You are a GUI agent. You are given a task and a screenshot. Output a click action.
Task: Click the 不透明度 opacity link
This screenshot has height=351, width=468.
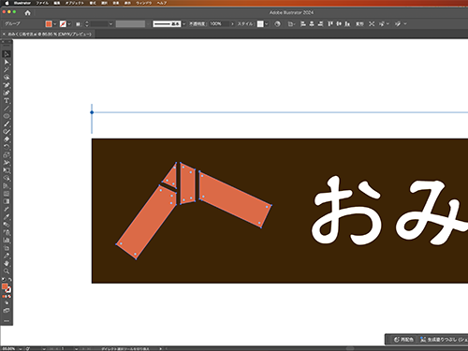pyautogui.click(x=197, y=24)
